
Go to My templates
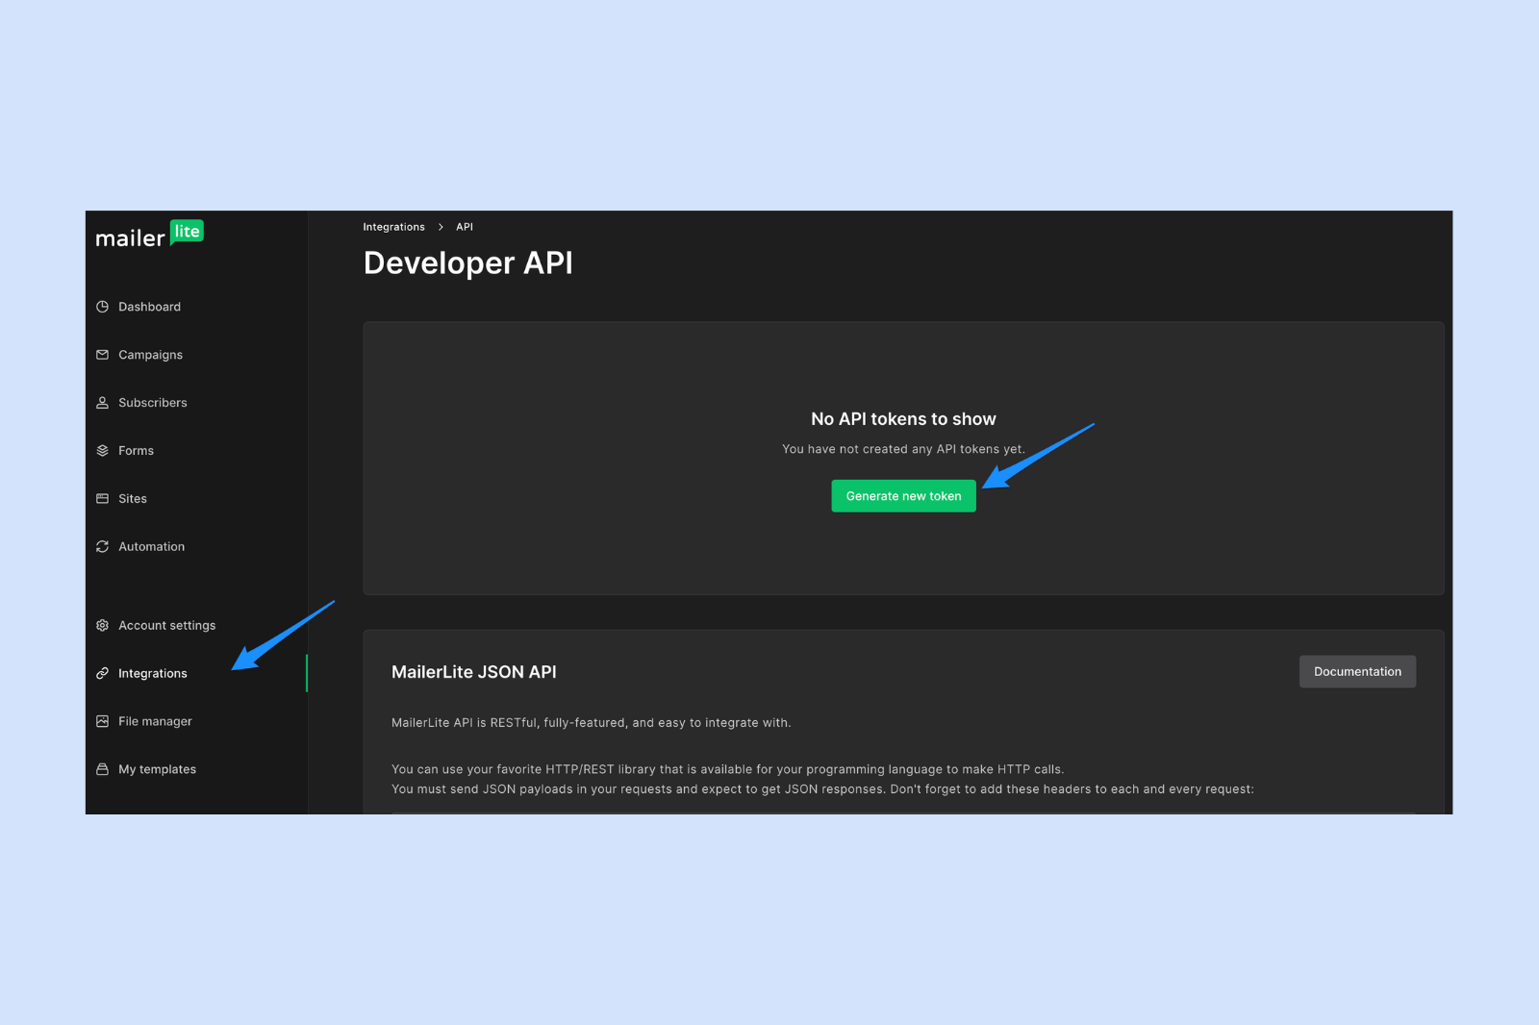tap(157, 770)
